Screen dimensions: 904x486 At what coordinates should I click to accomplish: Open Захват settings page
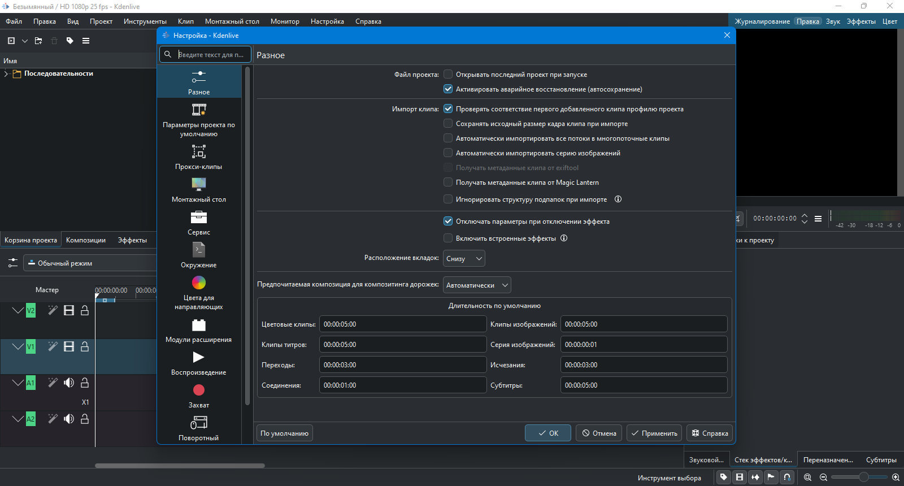coord(199,396)
